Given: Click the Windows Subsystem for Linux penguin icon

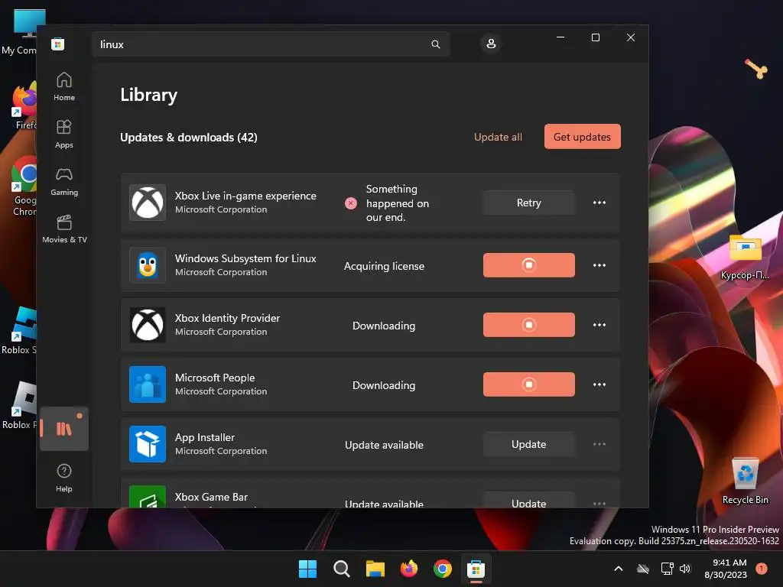Looking at the screenshot, I should tap(148, 265).
